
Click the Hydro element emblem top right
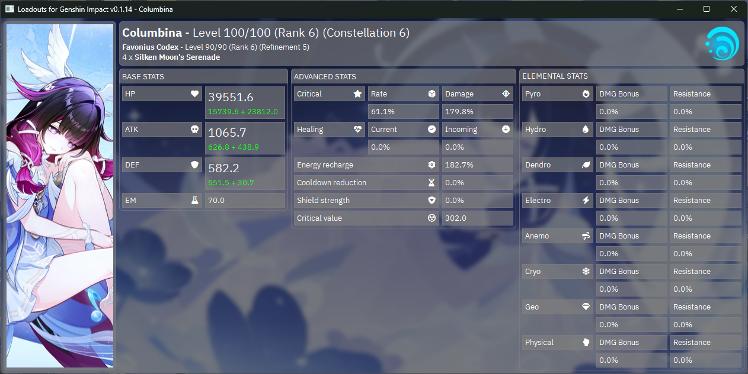[722, 44]
